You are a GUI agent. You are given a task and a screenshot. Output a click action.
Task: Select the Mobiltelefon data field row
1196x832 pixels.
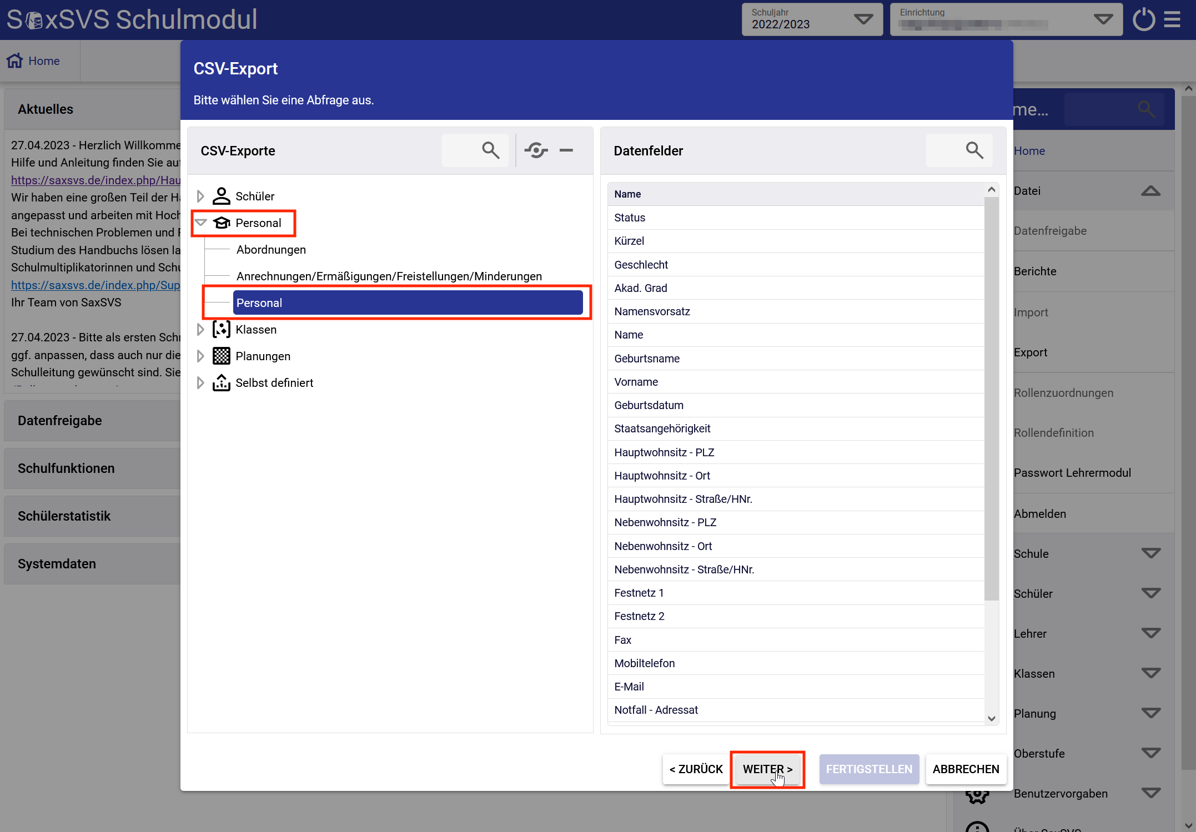coord(796,663)
